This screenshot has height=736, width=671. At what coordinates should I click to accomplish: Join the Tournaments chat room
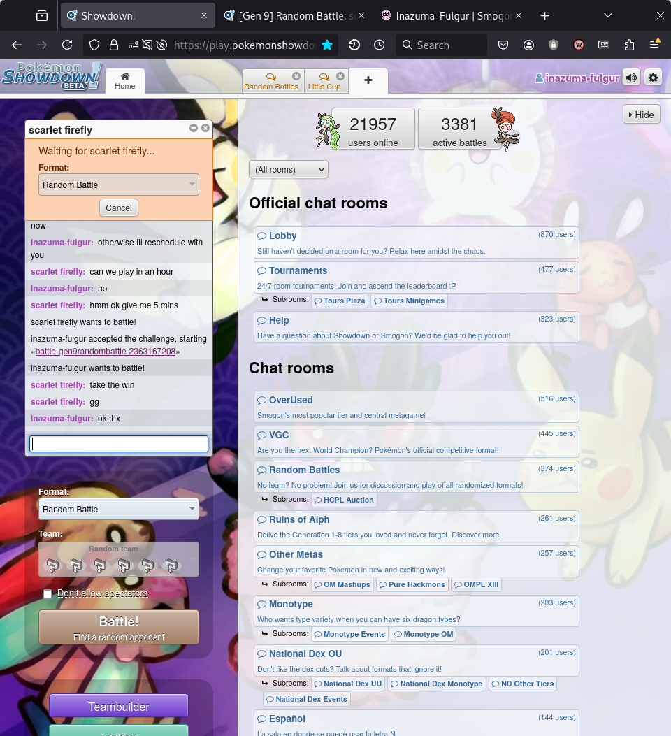click(416, 277)
